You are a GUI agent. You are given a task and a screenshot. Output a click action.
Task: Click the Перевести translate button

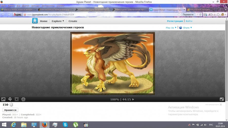(188, 15)
